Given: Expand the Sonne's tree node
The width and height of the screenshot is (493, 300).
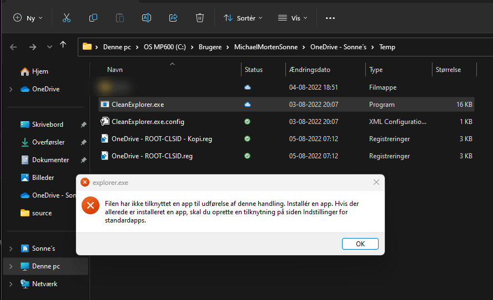Looking at the screenshot, I should point(11,249).
